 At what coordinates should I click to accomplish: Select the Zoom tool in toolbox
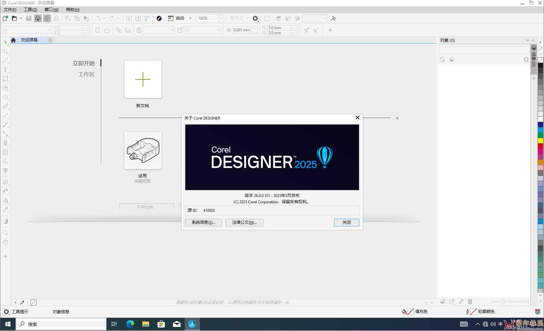5,233
